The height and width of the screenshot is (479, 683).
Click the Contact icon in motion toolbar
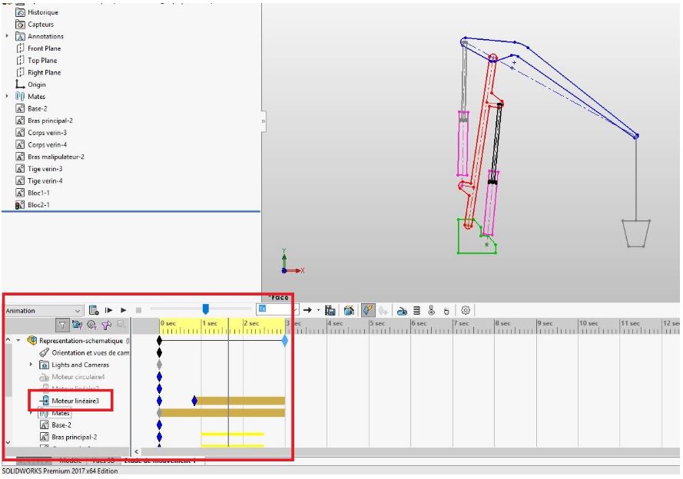coord(431,310)
